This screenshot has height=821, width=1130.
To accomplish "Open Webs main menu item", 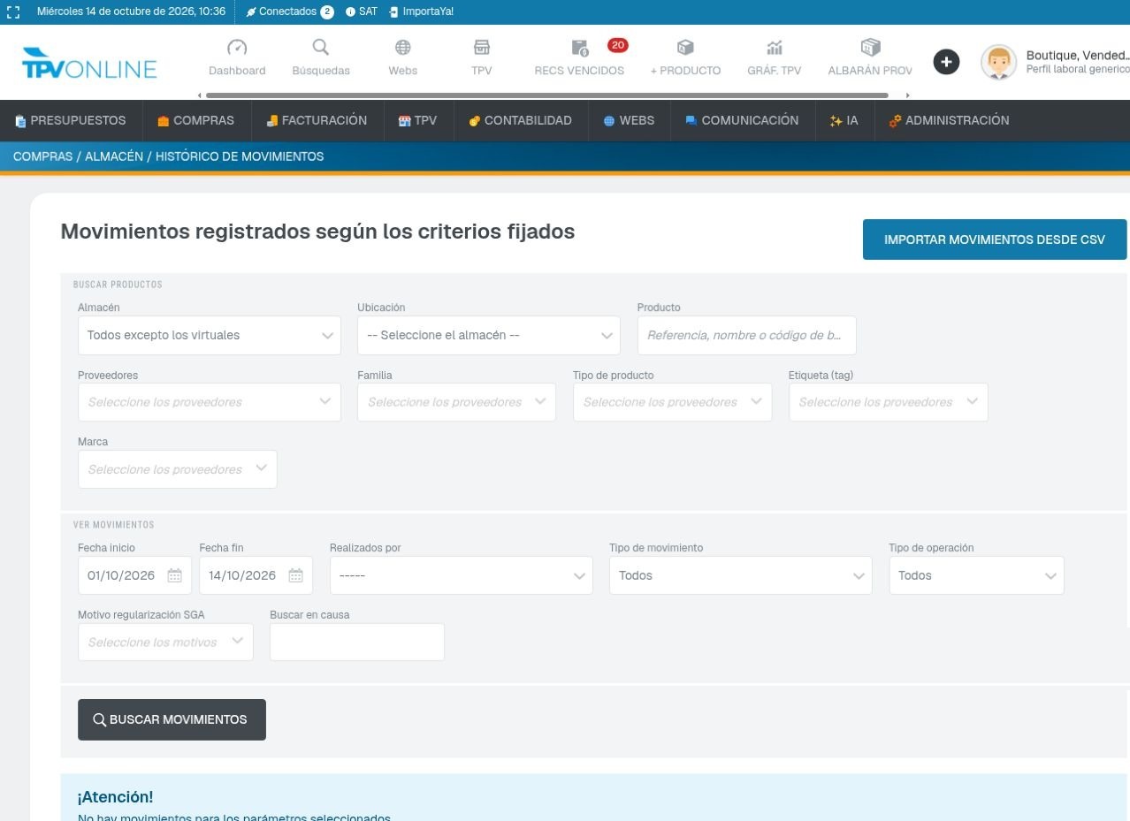I will [x=630, y=120].
